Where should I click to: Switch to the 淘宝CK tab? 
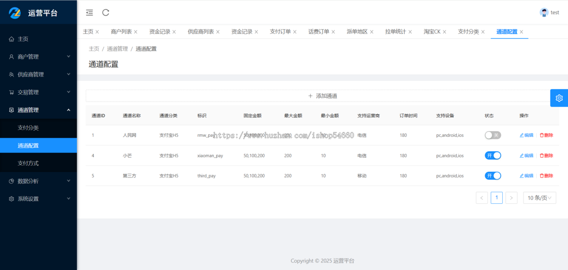click(x=432, y=32)
